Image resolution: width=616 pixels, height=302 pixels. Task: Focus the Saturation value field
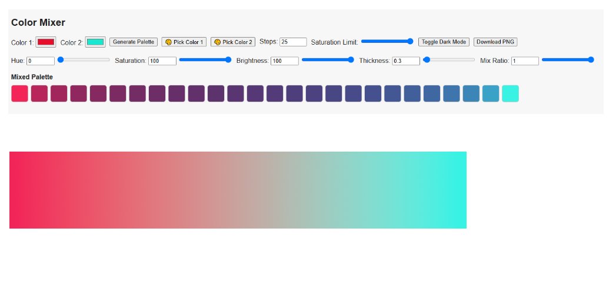tap(162, 61)
